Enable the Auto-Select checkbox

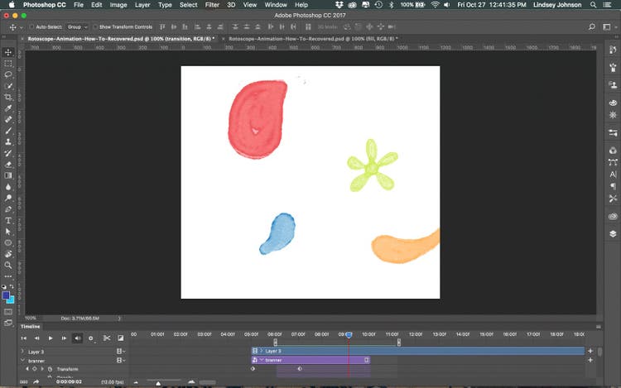coord(31,27)
